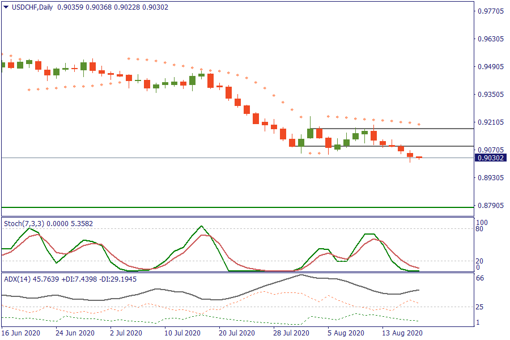Click the last Parabolic SAR dot above price
The height and width of the screenshot is (340, 510).
[x=419, y=124]
